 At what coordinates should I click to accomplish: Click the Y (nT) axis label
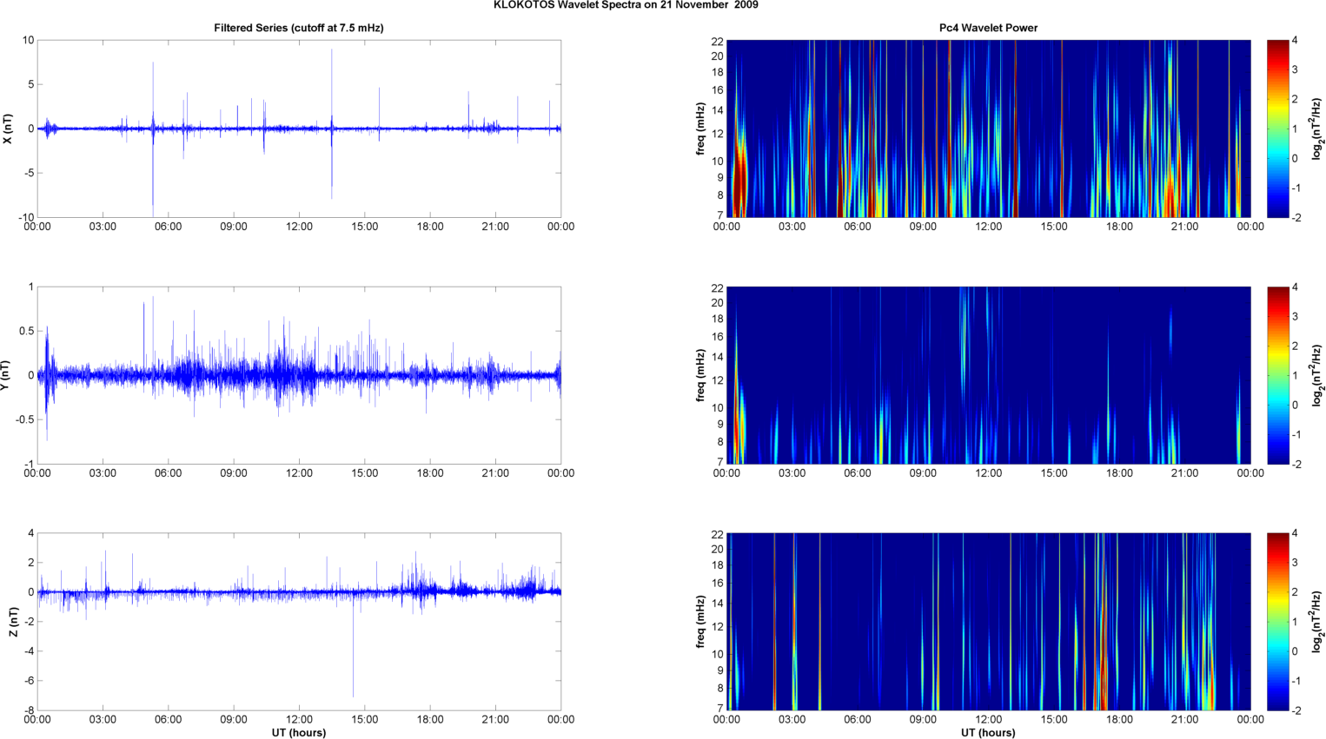(8, 375)
